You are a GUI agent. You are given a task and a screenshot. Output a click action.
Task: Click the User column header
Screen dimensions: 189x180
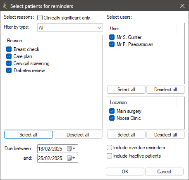click(x=142, y=29)
